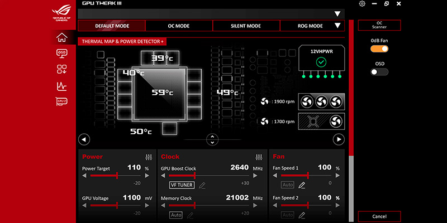This screenshot has height=223, width=447.
Task: Go to previous thermal map view
Action: [84, 139]
